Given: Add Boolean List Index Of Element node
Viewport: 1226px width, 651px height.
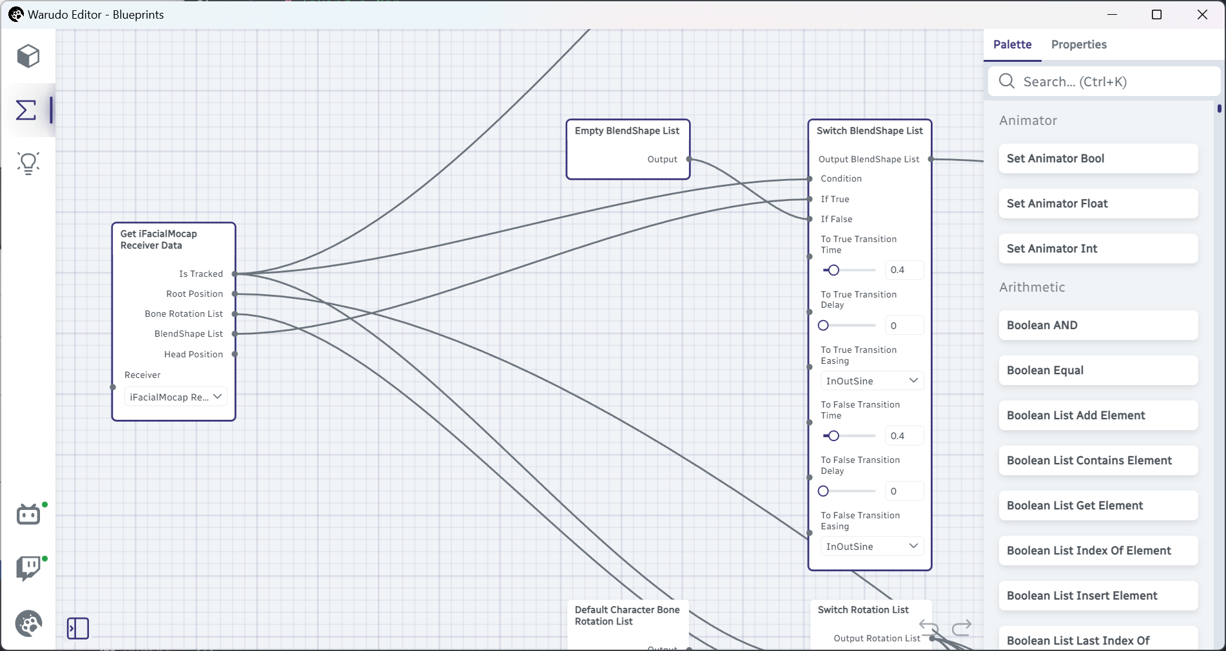Looking at the screenshot, I should point(1098,551).
